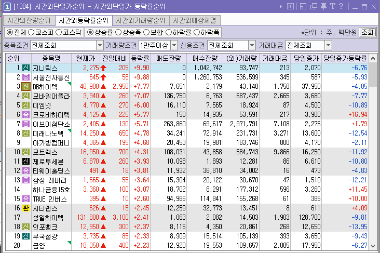Viewport: 380px width, 253px height.
Task: Click the 신 badge next to 지니틱스
Action: pos(26,68)
